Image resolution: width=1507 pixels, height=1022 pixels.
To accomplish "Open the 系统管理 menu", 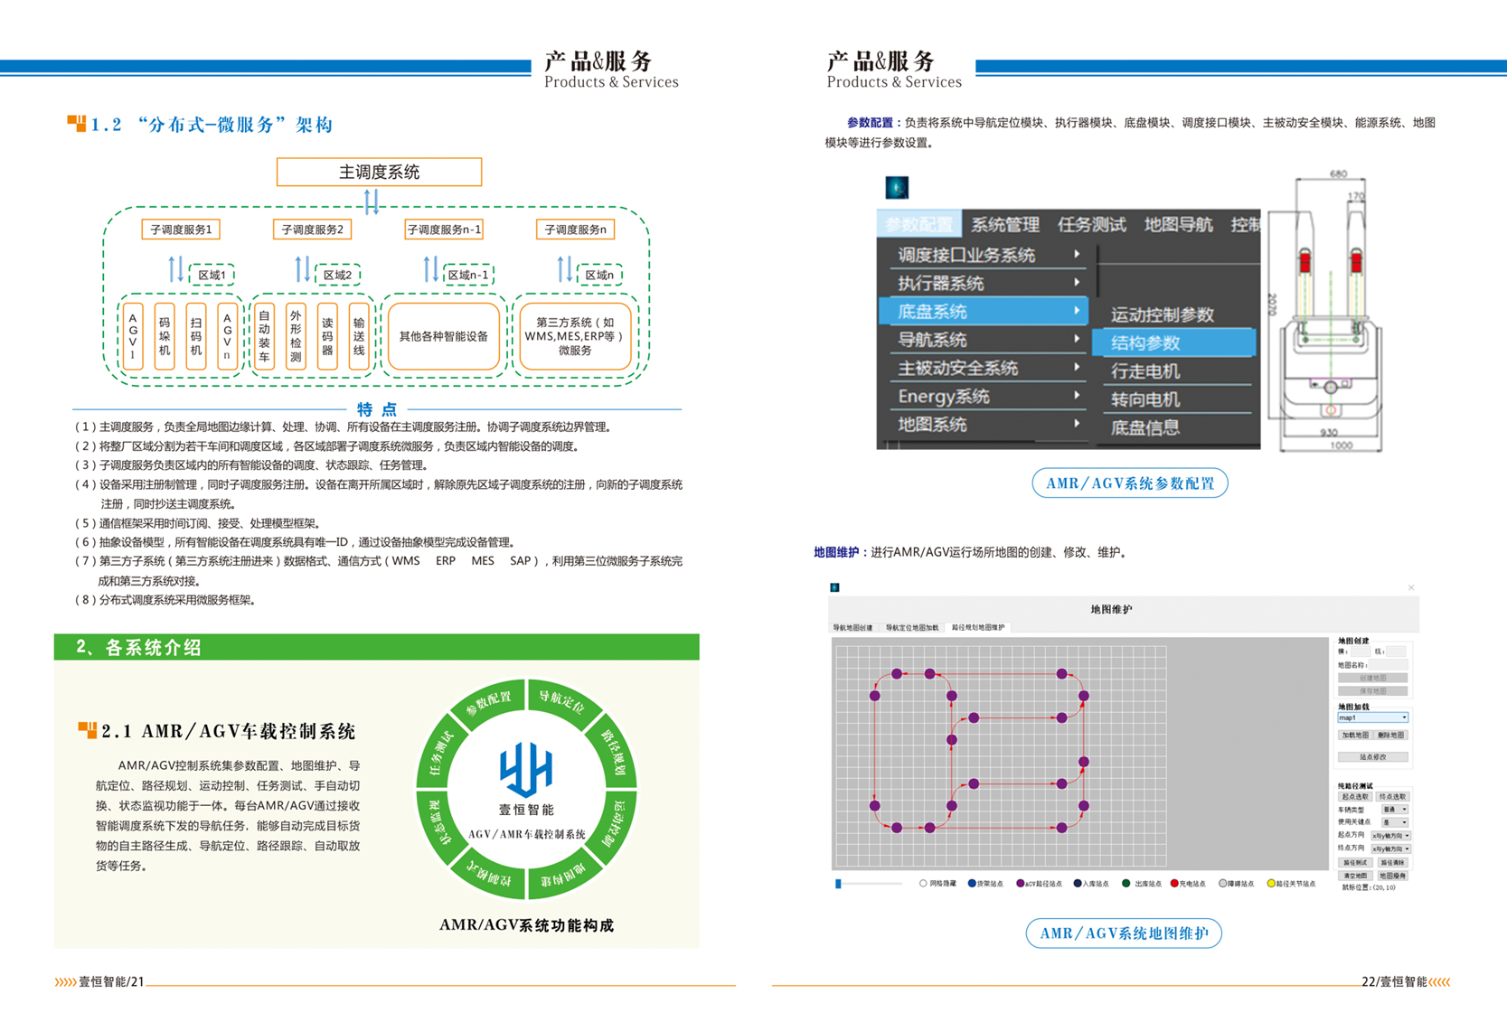I will pyautogui.click(x=1004, y=224).
